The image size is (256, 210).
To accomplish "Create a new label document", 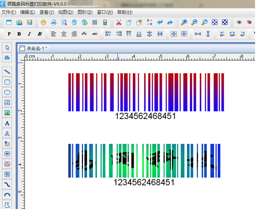I will click(x=9, y=22).
